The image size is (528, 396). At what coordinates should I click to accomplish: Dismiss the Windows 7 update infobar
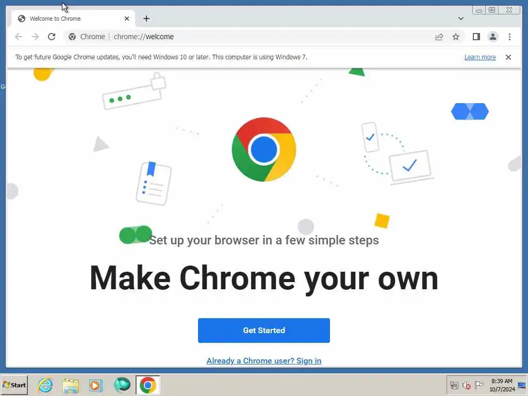pyautogui.click(x=508, y=57)
